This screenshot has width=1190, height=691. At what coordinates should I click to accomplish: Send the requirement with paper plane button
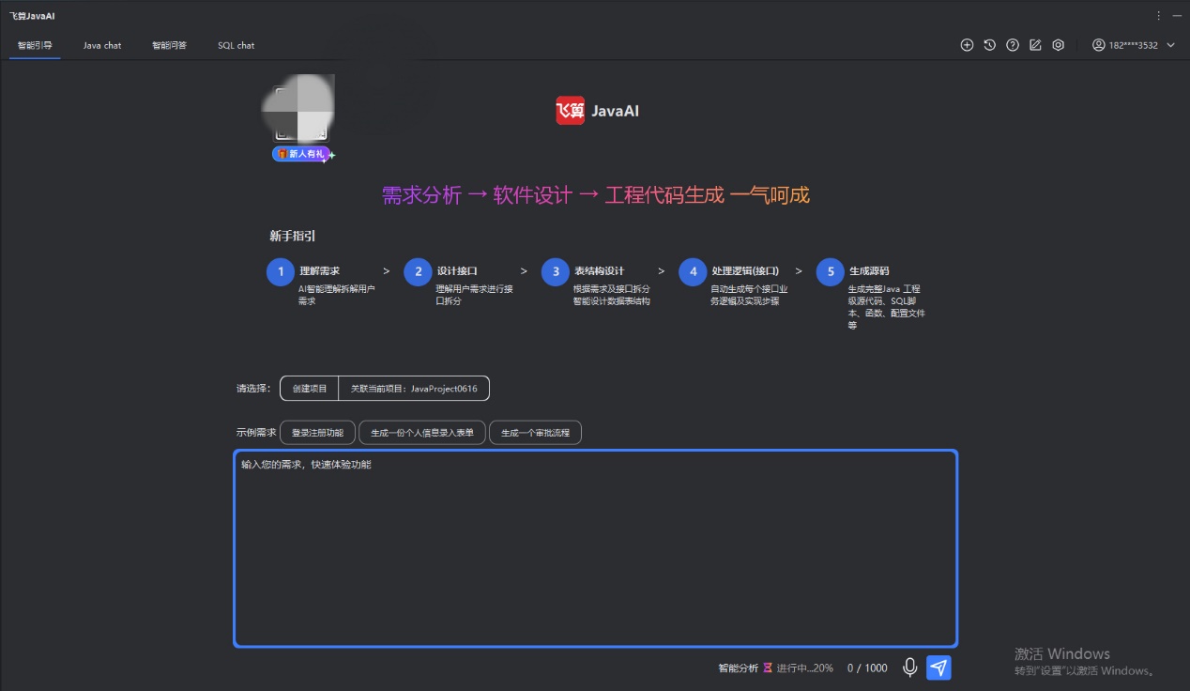[938, 668]
